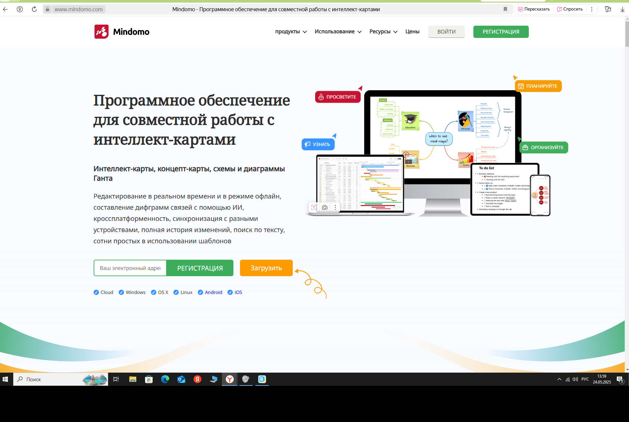Click the email address input field
The height and width of the screenshot is (422, 629).
coord(130,268)
